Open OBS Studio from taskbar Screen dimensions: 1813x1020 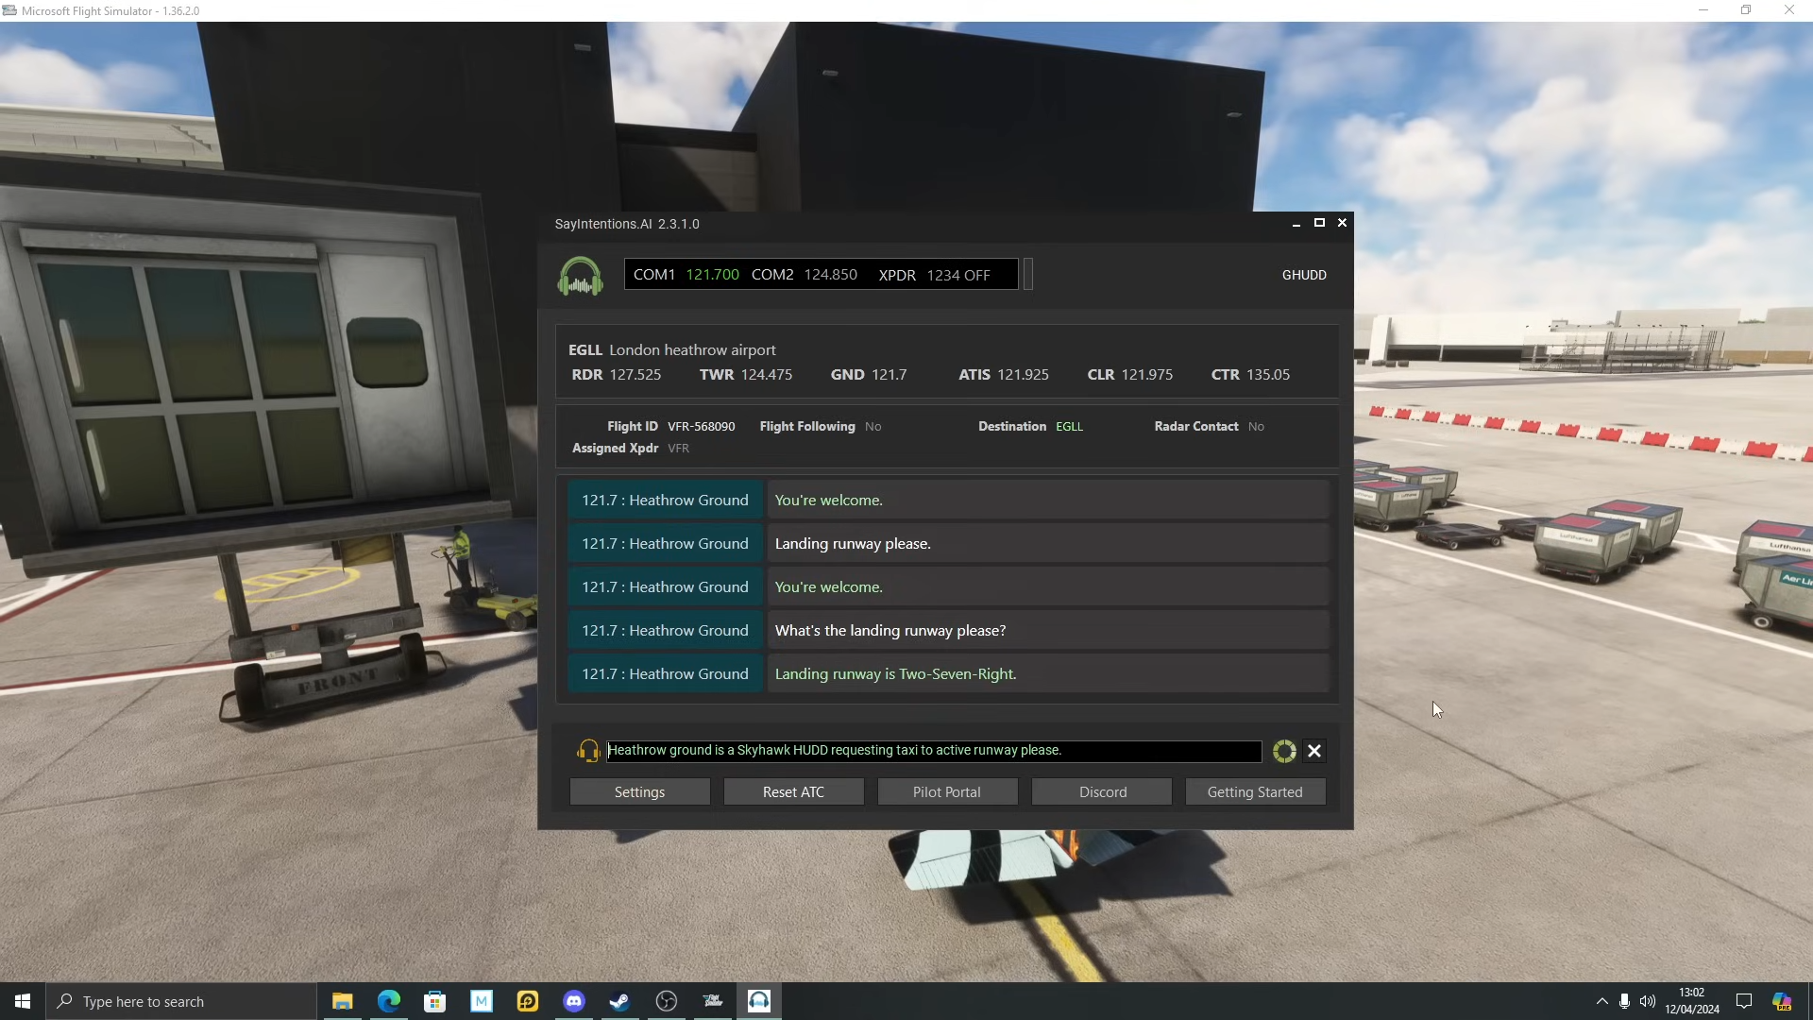coord(667,1001)
